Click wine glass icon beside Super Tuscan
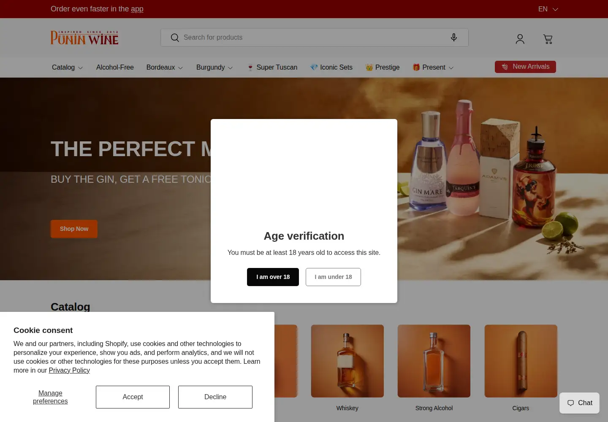The width and height of the screenshot is (608, 422). [x=250, y=68]
